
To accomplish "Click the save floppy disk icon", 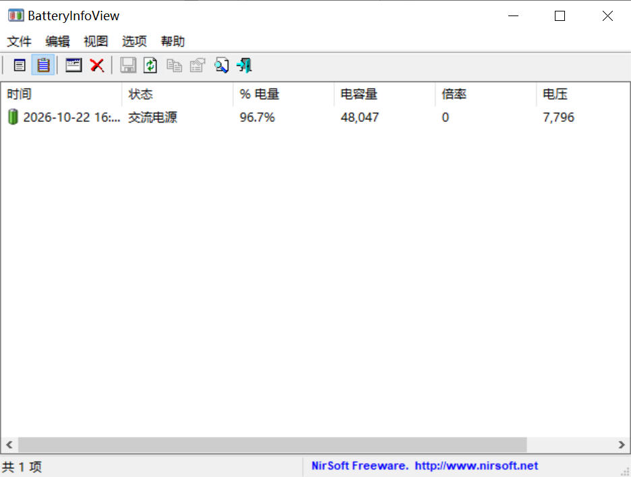I will point(128,65).
